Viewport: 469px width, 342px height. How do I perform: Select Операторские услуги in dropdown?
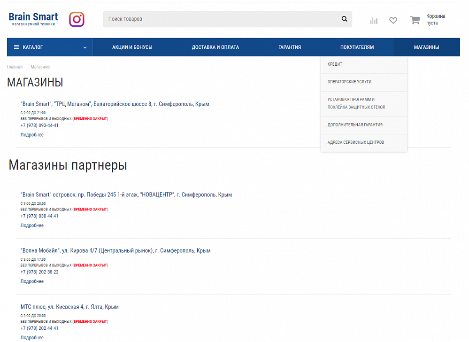tap(364, 82)
